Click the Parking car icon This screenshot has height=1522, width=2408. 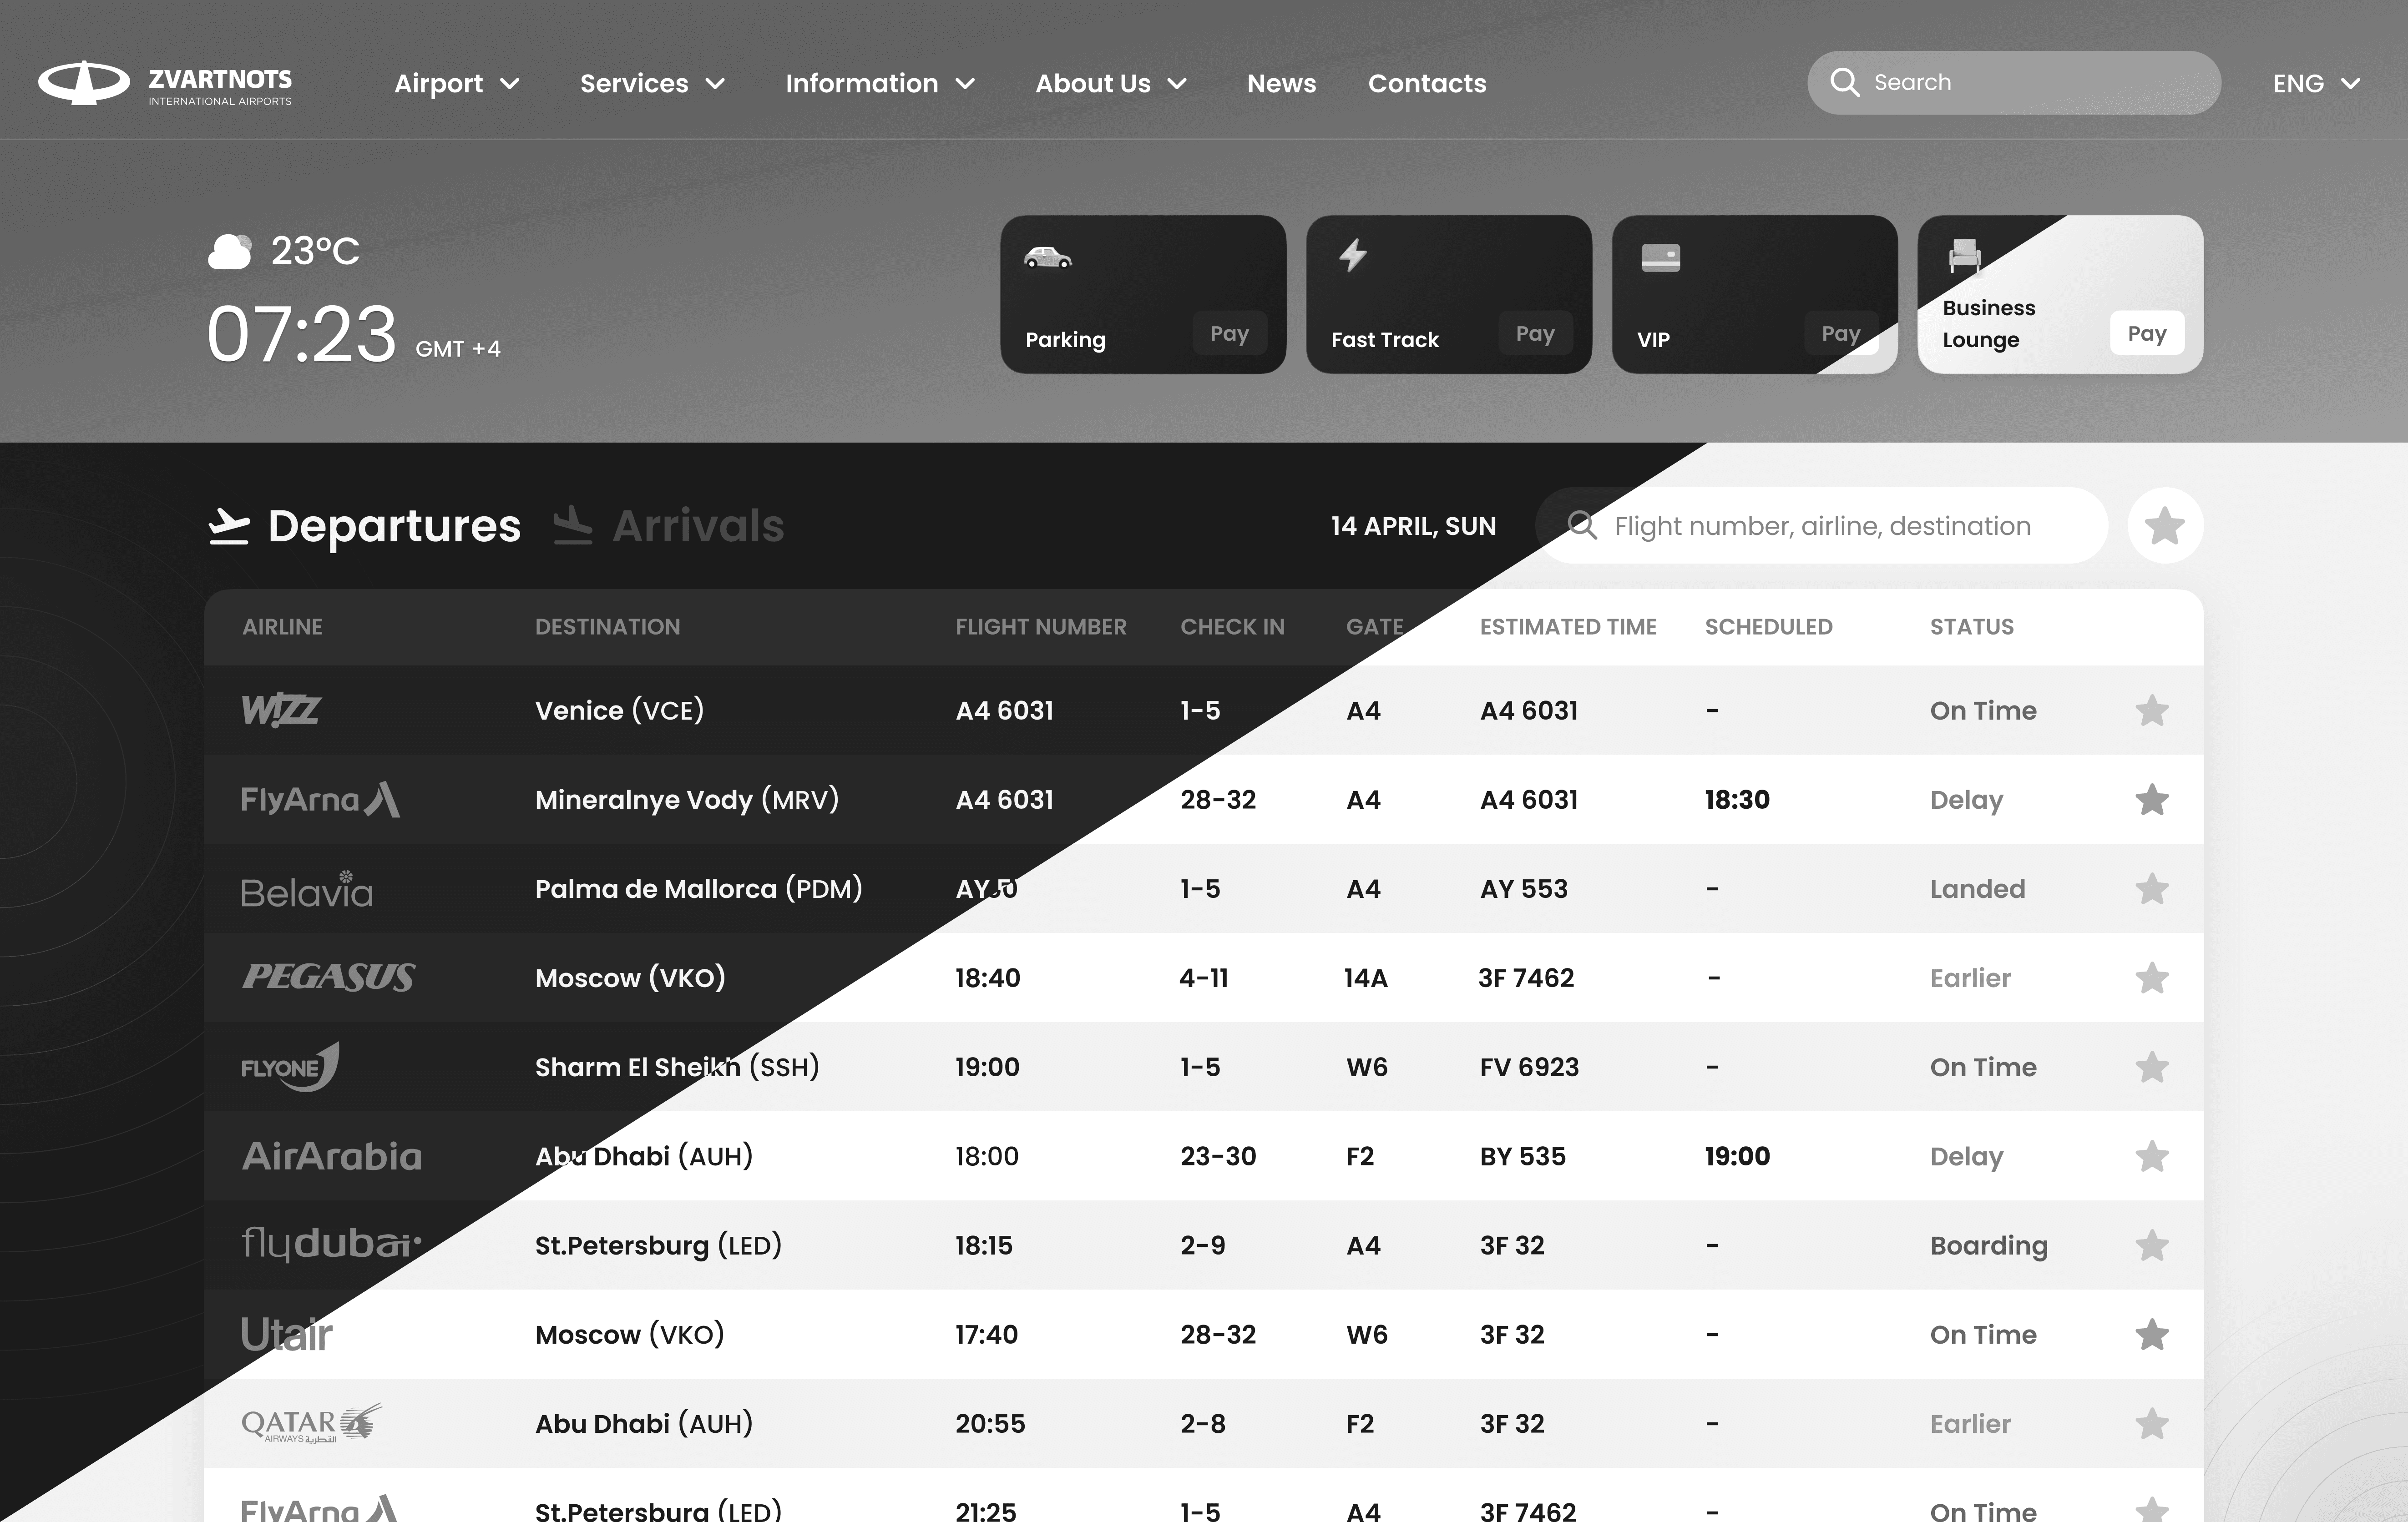pyautogui.click(x=1047, y=258)
